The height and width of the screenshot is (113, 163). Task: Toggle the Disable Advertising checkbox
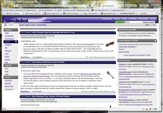[134, 30]
